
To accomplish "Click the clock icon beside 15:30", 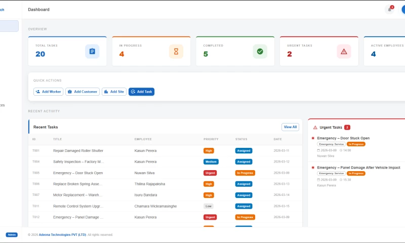I will pos(341,180).
